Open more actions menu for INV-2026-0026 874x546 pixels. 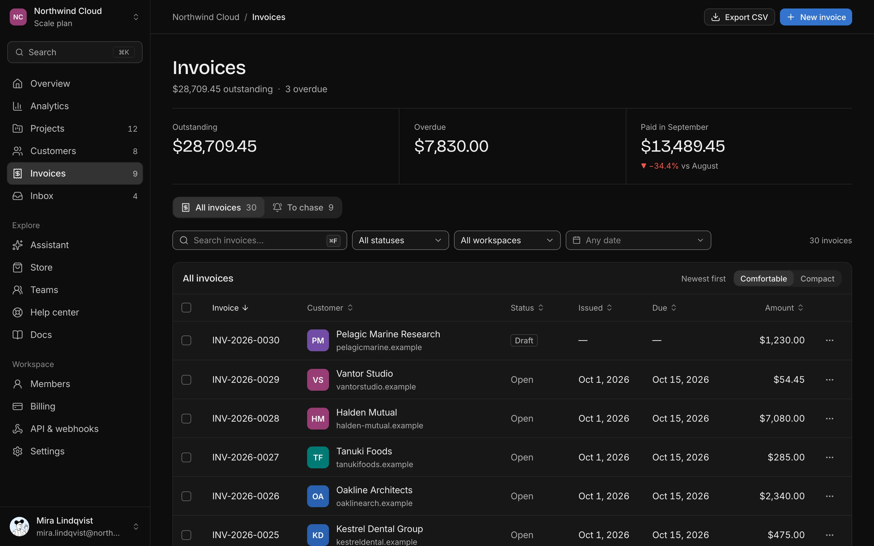click(830, 496)
